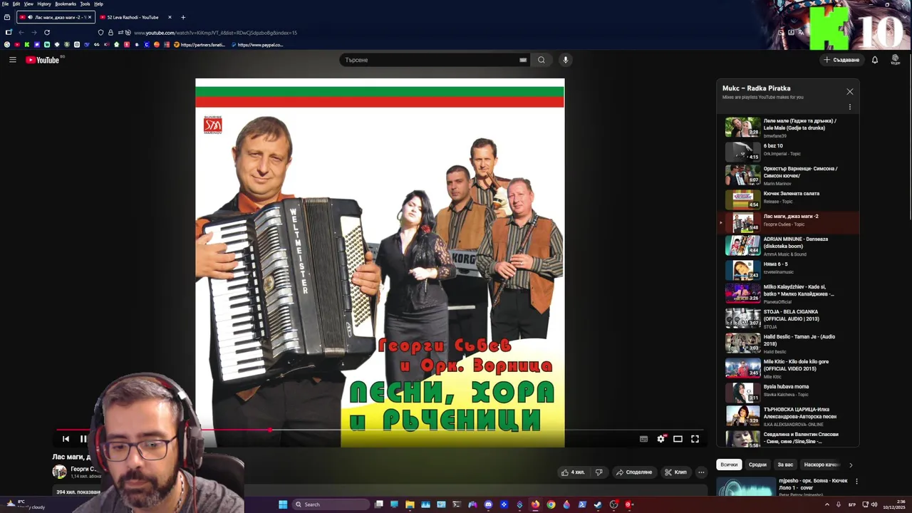Click the Създаване create button
Screen dimensions: 912x513
coord(841,60)
